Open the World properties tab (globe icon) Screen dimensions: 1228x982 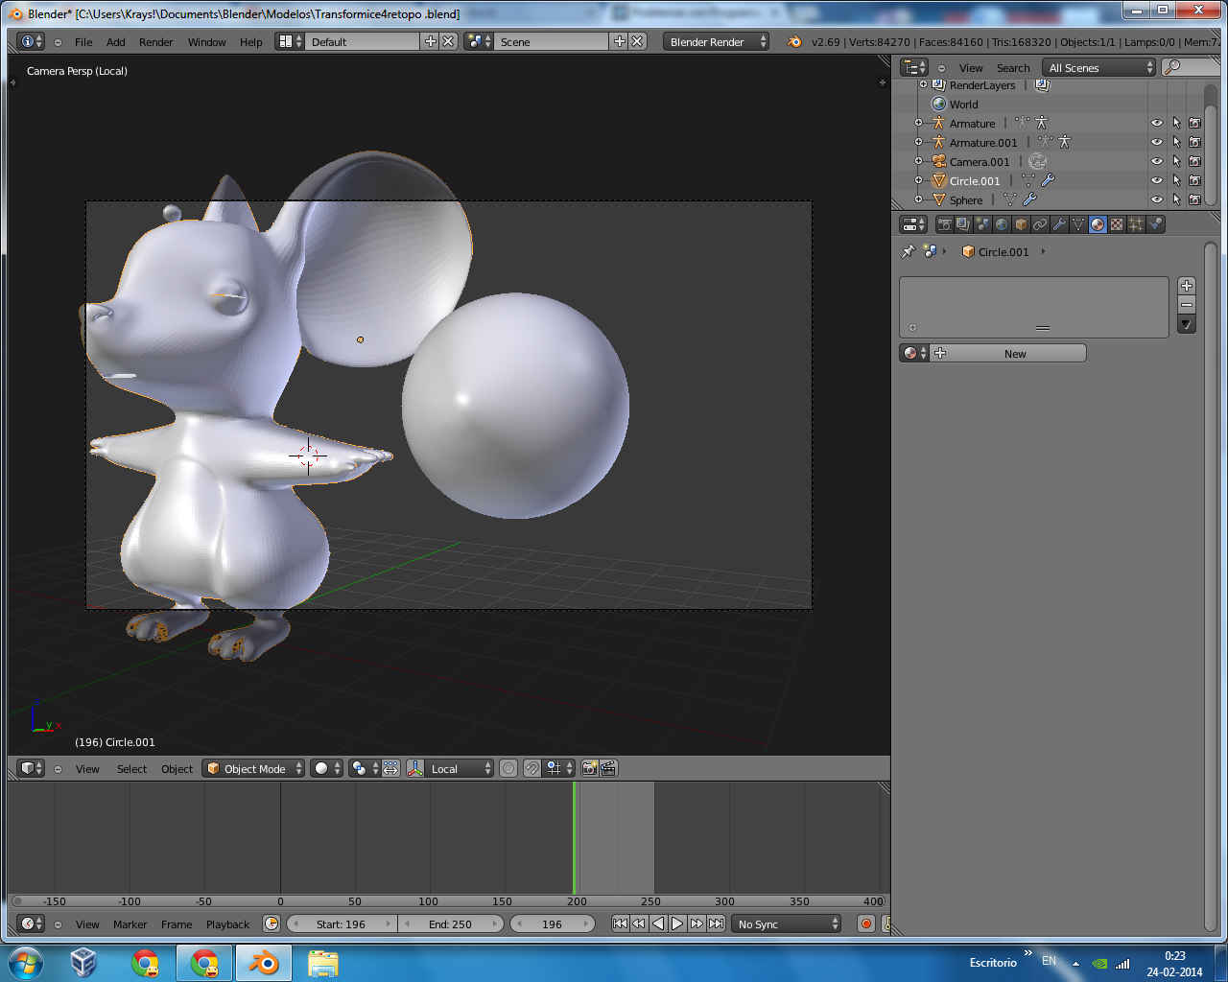pos(1002,224)
